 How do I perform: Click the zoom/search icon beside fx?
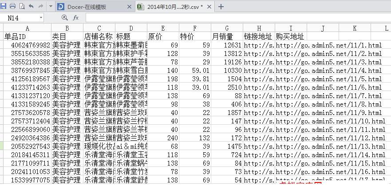coord(65,17)
